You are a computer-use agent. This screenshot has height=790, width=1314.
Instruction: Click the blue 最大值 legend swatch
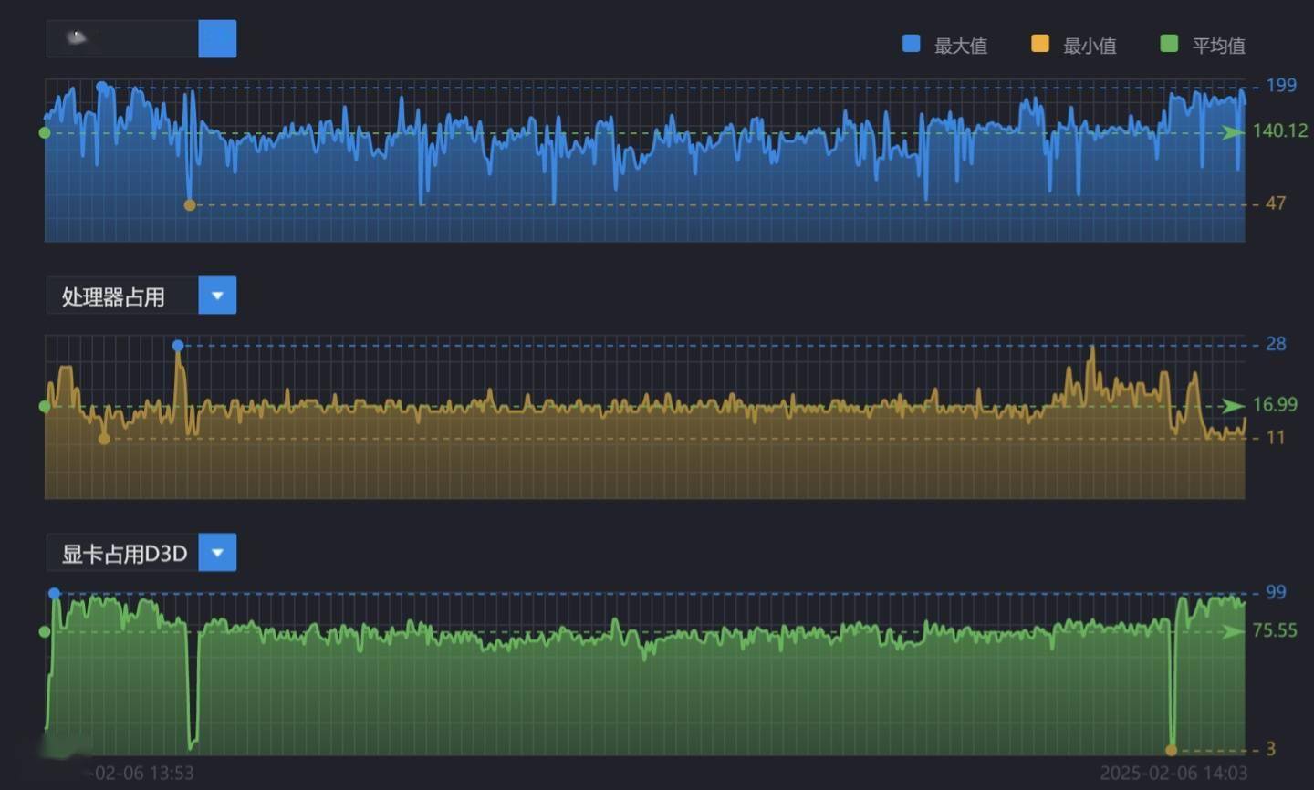coord(911,44)
